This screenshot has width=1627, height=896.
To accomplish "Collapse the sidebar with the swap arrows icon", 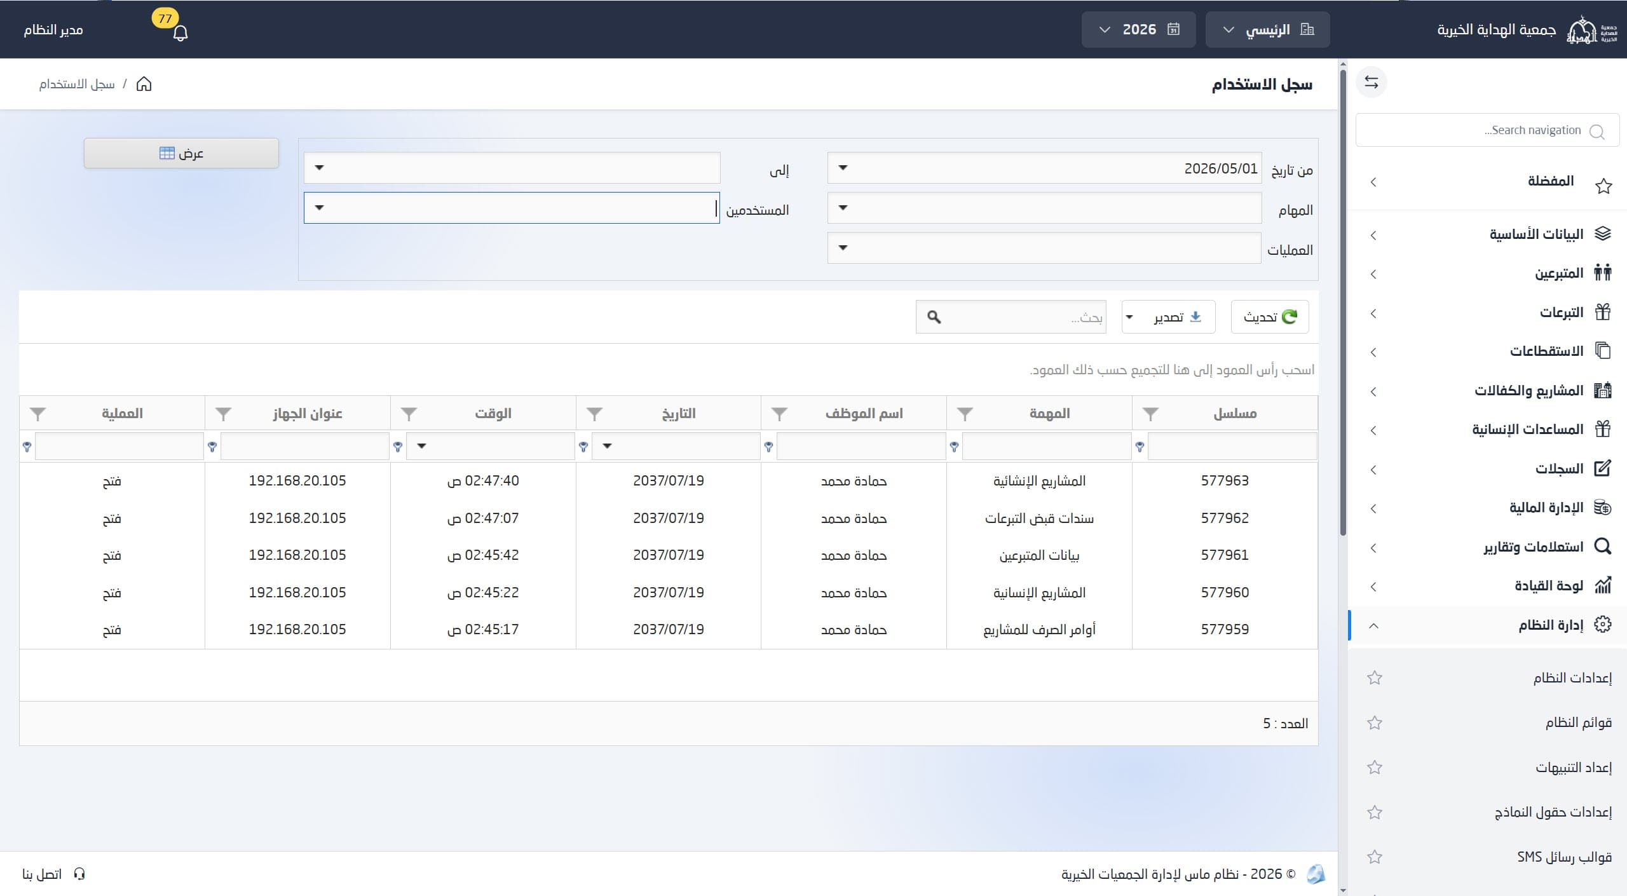I will click(1372, 83).
